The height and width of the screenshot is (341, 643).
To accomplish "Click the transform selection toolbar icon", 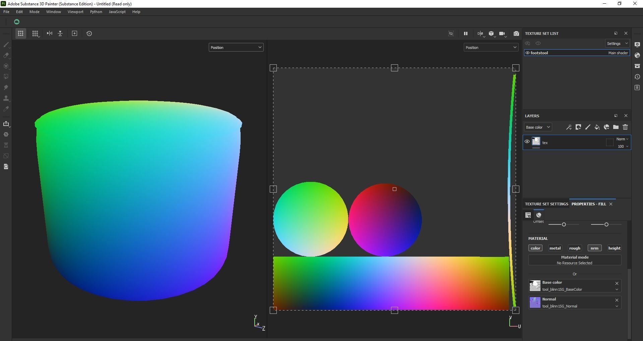I will pos(21,33).
